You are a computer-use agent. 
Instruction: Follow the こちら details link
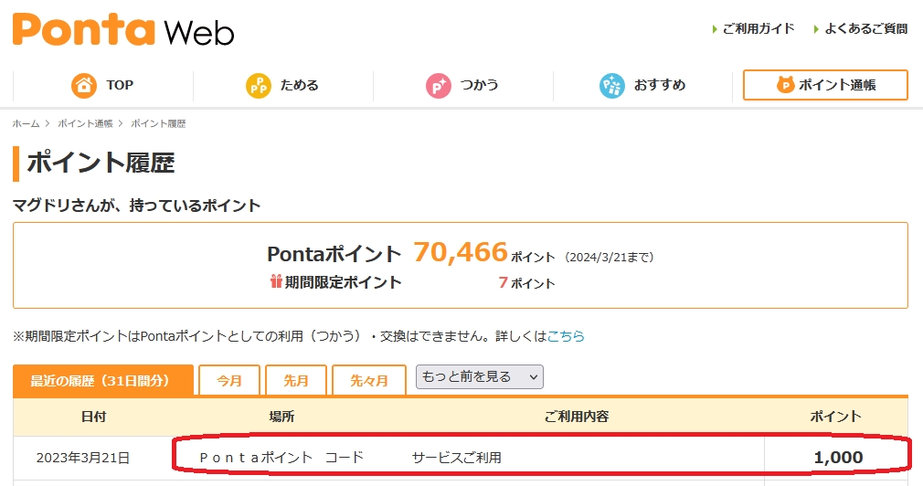566,336
